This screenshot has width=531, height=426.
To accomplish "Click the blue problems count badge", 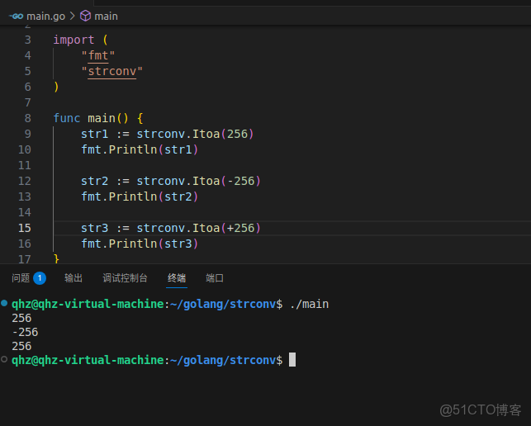I will click(40, 278).
